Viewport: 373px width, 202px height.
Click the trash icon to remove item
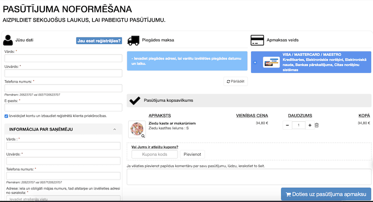(x=317, y=125)
